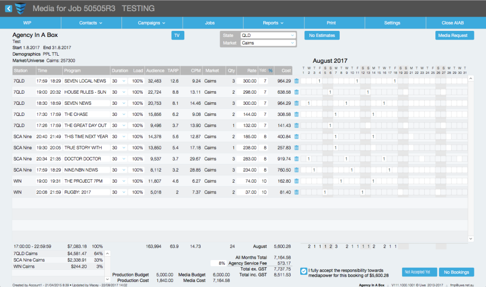Click the Media Budget value 6,000.00

coord(221,275)
